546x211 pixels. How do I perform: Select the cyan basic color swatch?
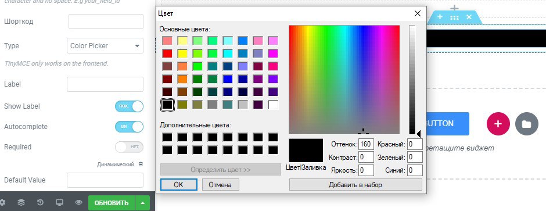point(228,53)
